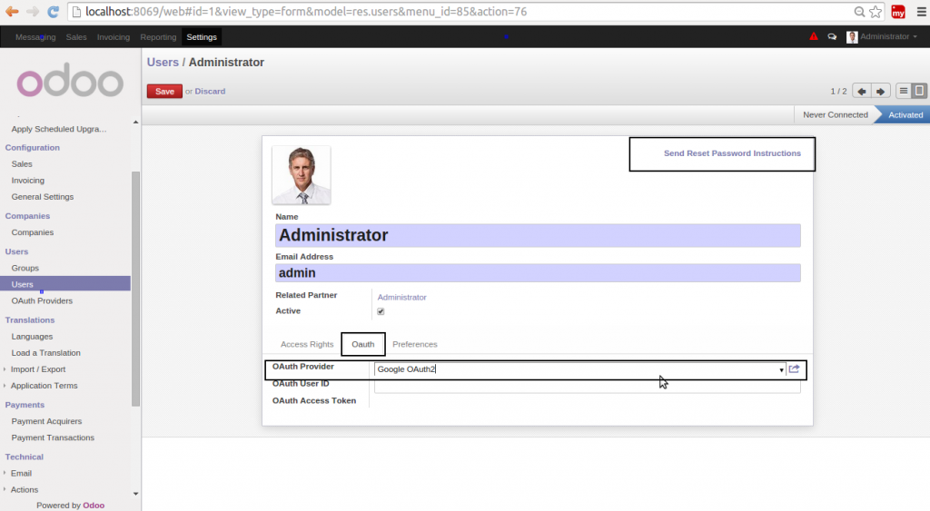Open Apply Scheduled Upgrades in sidebar
The height and width of the screenshot is (511, 930).
59,129
